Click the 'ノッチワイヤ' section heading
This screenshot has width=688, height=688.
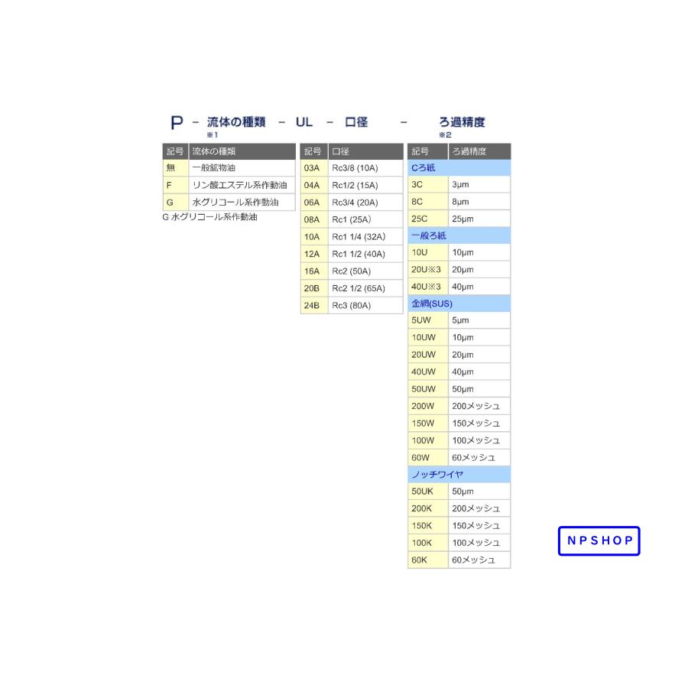click(x=459, y=474)
